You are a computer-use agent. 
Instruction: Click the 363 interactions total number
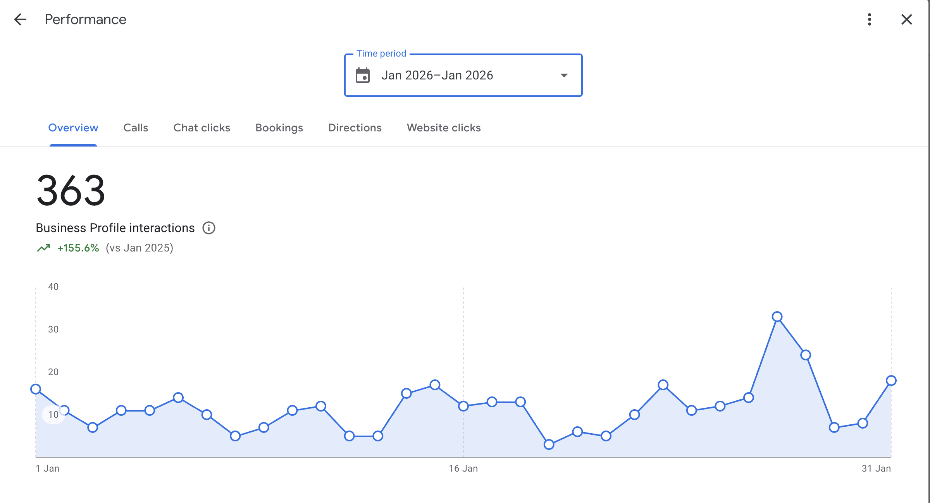71,190
